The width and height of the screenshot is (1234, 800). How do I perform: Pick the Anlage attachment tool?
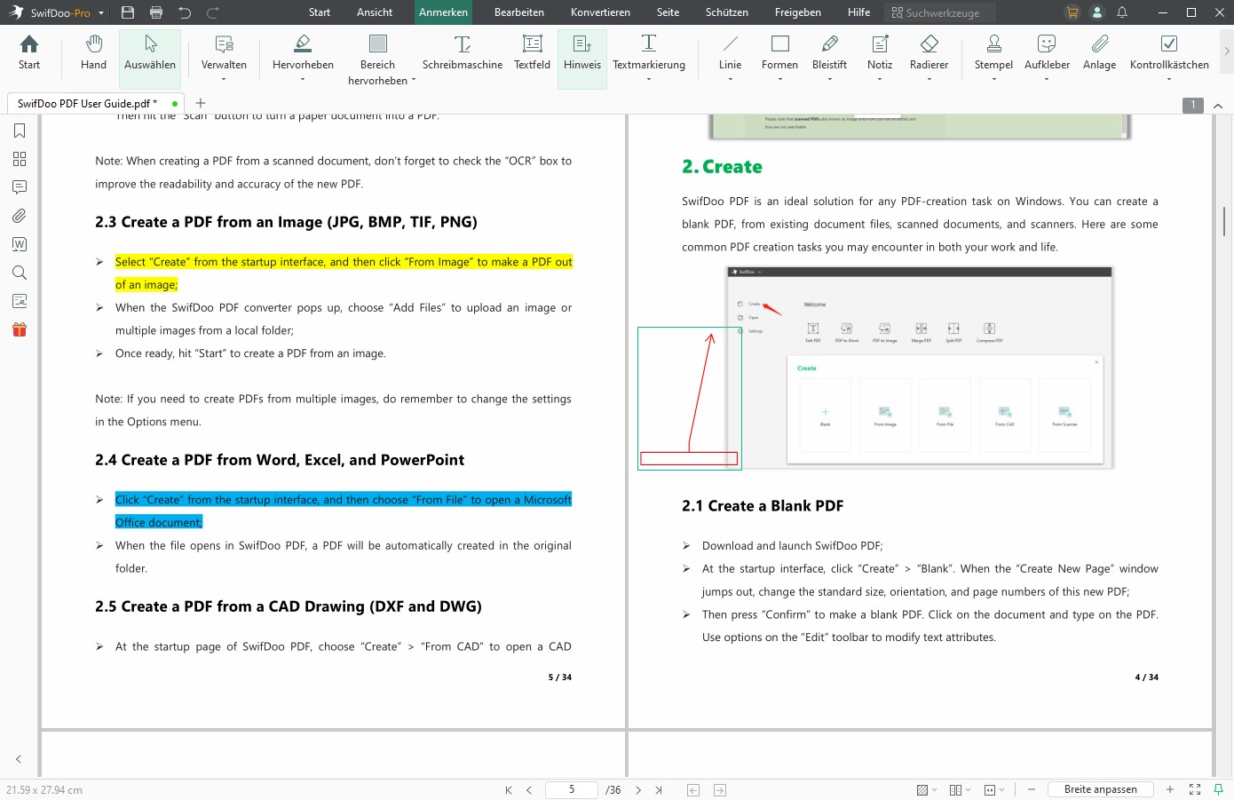click(x=1099, y=52)
